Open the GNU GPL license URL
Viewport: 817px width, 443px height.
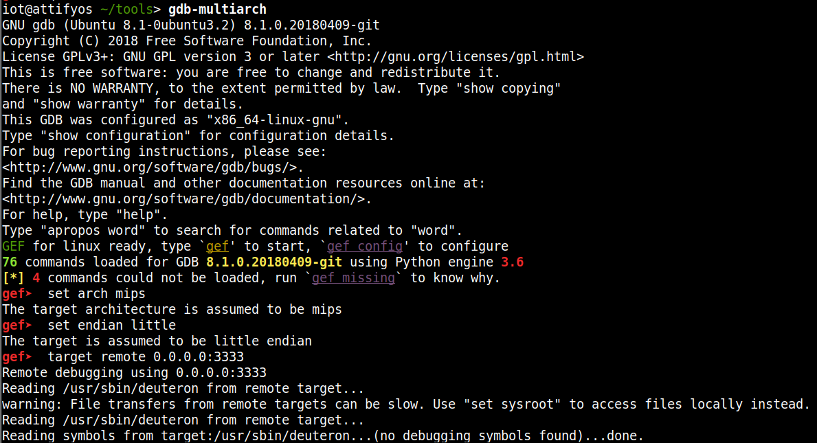pos(456,57)
